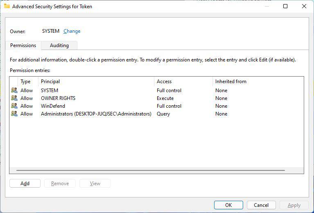Select the Administrators principal row
Image resolution: width=314 pixels, height=213 pixels.
(96, 114)
